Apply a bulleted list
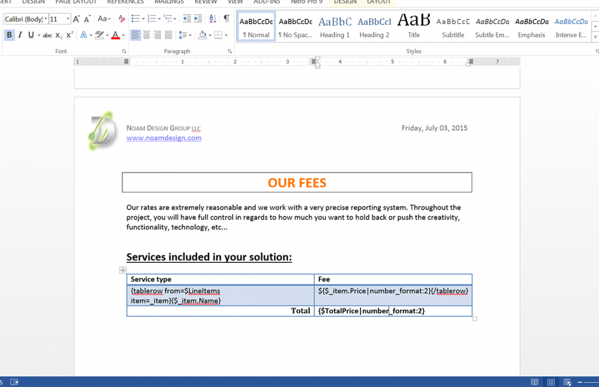Image resolution: width=599 pixels, height=387 pixels. click(135, 18)
